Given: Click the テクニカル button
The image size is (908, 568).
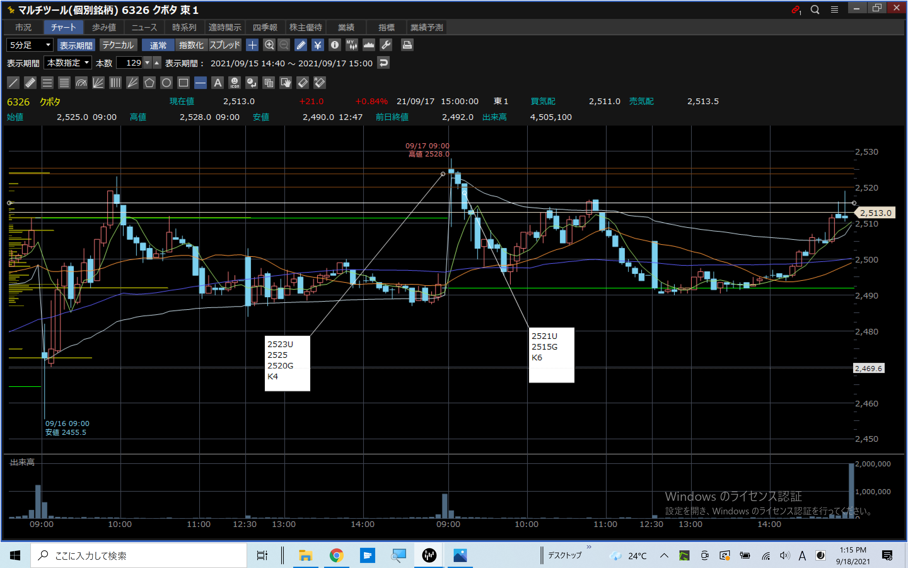Looking at the screenshot, I should click(x=118, y=45).
